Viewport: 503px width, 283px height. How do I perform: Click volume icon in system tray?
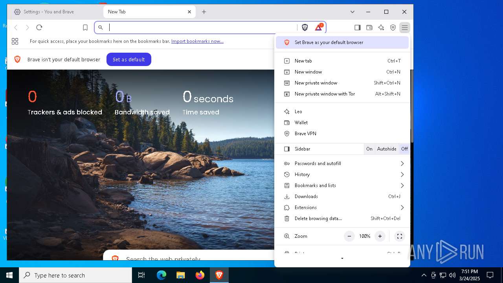pyautogui.click(x=452, y=275)
